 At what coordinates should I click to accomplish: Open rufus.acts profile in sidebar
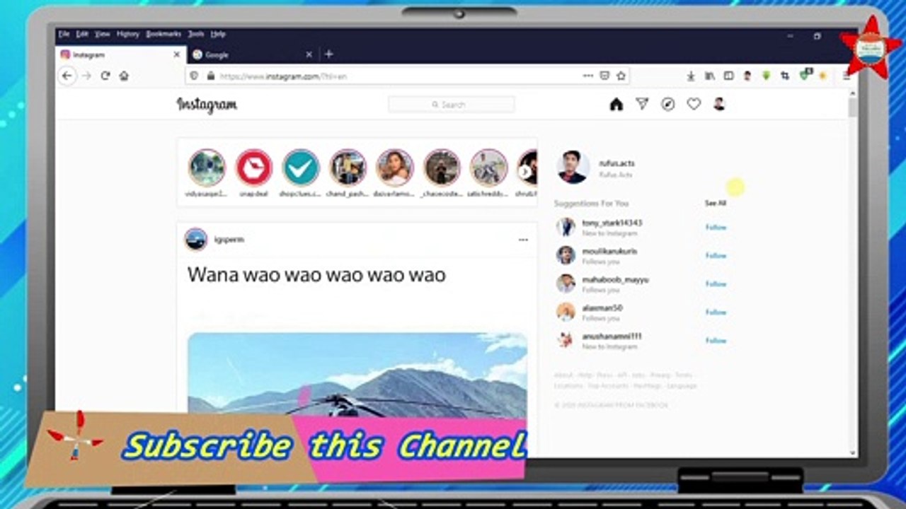pos(617,163)
